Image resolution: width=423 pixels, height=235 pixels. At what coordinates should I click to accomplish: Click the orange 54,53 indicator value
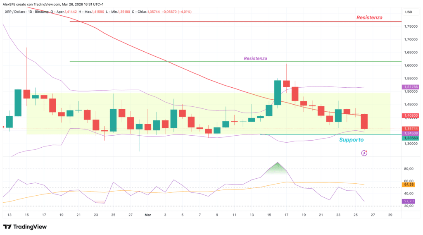tap(409, 185)
